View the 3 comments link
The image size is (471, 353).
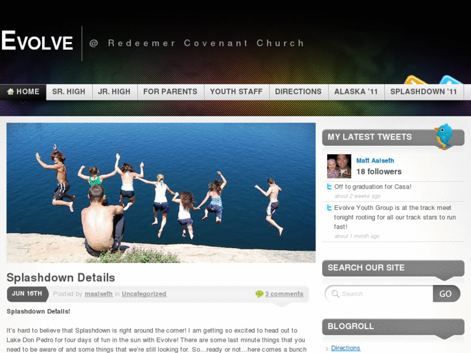point(284,294)
